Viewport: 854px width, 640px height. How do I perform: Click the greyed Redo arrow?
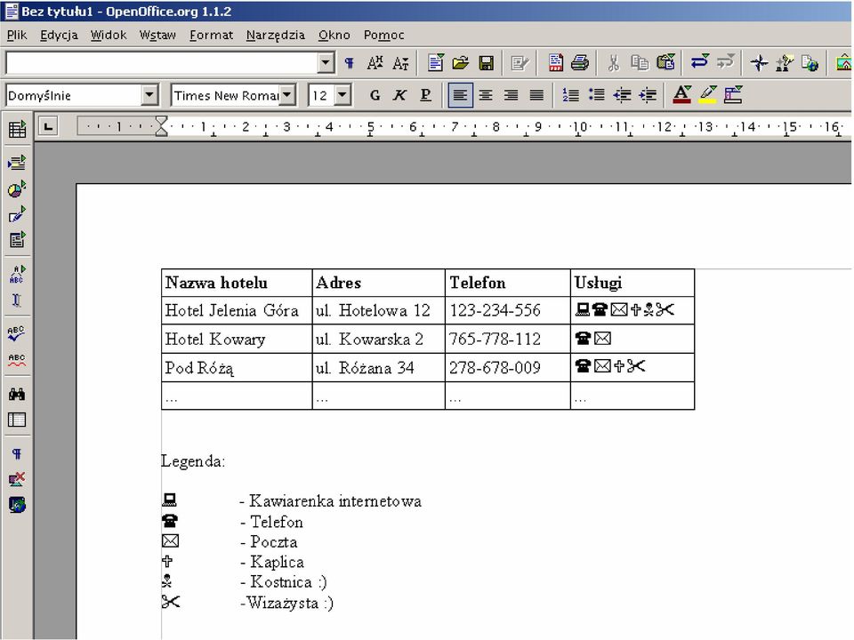[x=726, y=62]
